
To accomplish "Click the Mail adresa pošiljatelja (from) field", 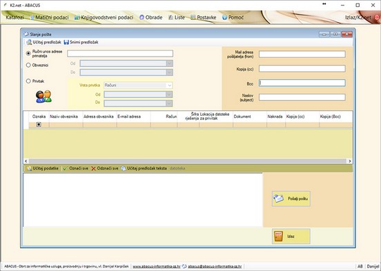I will [x=302, y=54].
